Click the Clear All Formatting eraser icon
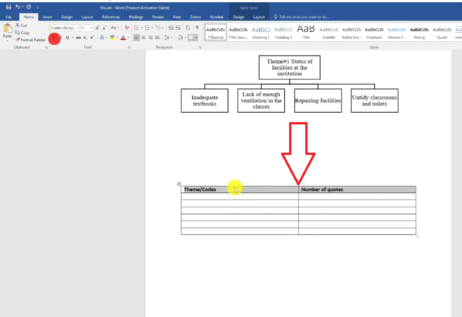The image size is (462, 317). [127, 28]
